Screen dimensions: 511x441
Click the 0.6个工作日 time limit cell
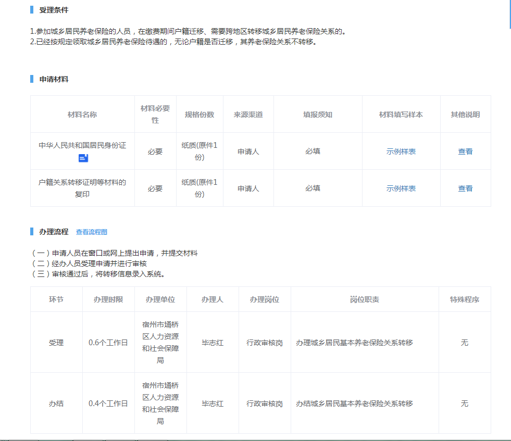108,343
